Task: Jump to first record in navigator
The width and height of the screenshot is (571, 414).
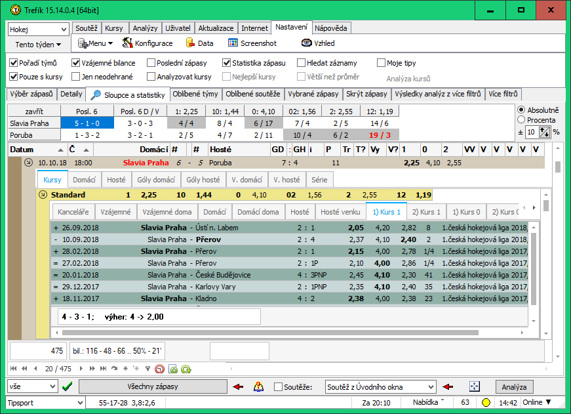Action: pyautogui.click(x=14, y=369)
